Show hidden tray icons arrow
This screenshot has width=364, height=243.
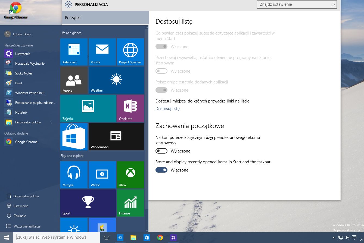pos(334,238)
